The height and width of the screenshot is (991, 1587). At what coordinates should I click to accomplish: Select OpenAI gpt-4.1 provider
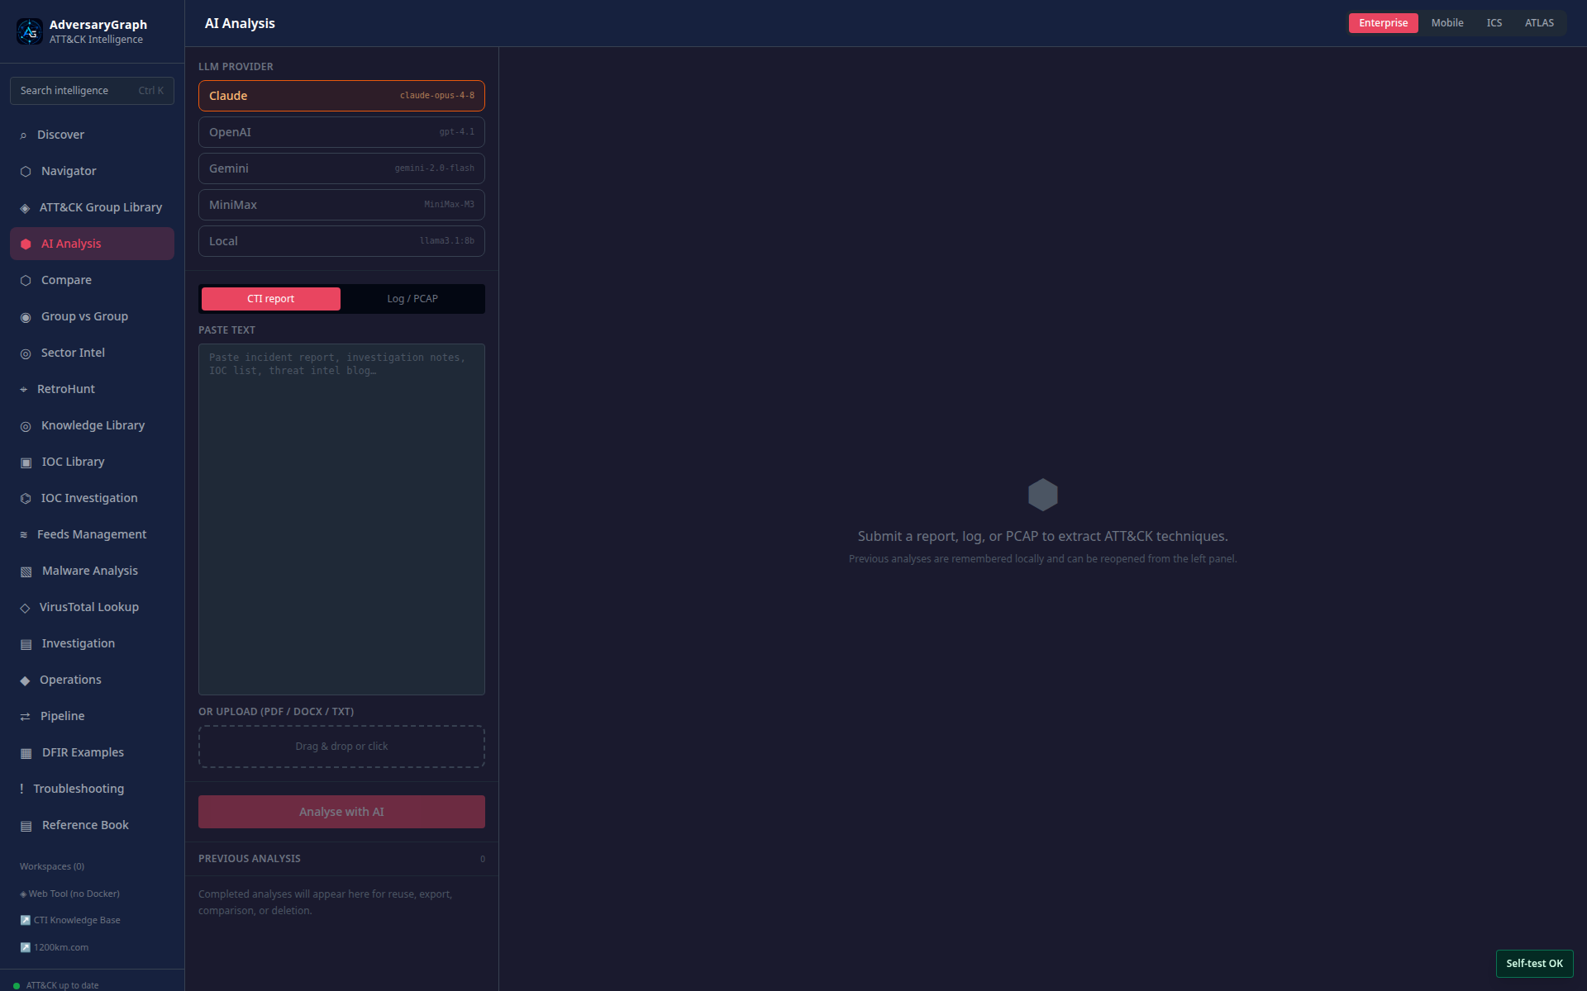pos(341,132)
